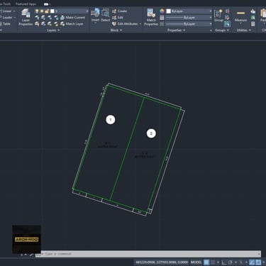Click Make Current layer button
Viewport: 266px width, 266px height.
[72, 18]
